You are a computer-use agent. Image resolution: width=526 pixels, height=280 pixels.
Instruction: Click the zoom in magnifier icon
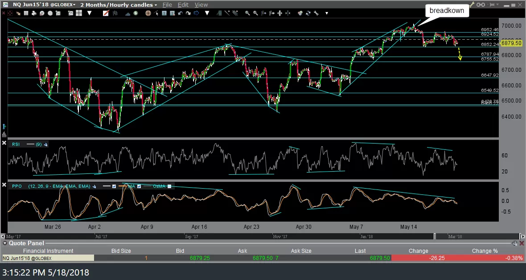(x=247, y=13)
